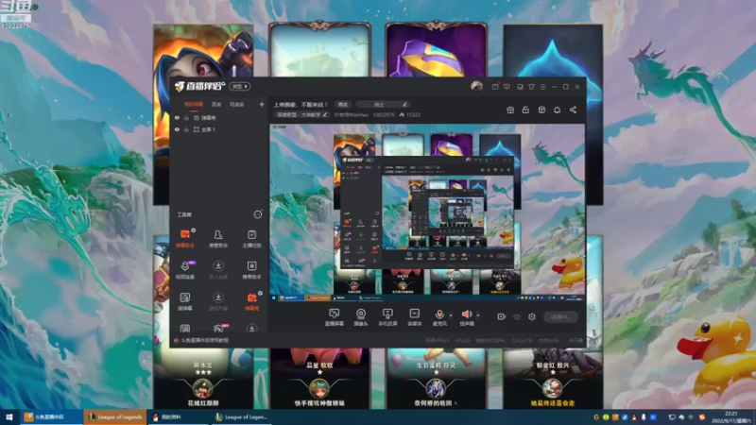The image size is (756, 425).
Task: Open the record video icon beside start button
Action: pos(502,316)
